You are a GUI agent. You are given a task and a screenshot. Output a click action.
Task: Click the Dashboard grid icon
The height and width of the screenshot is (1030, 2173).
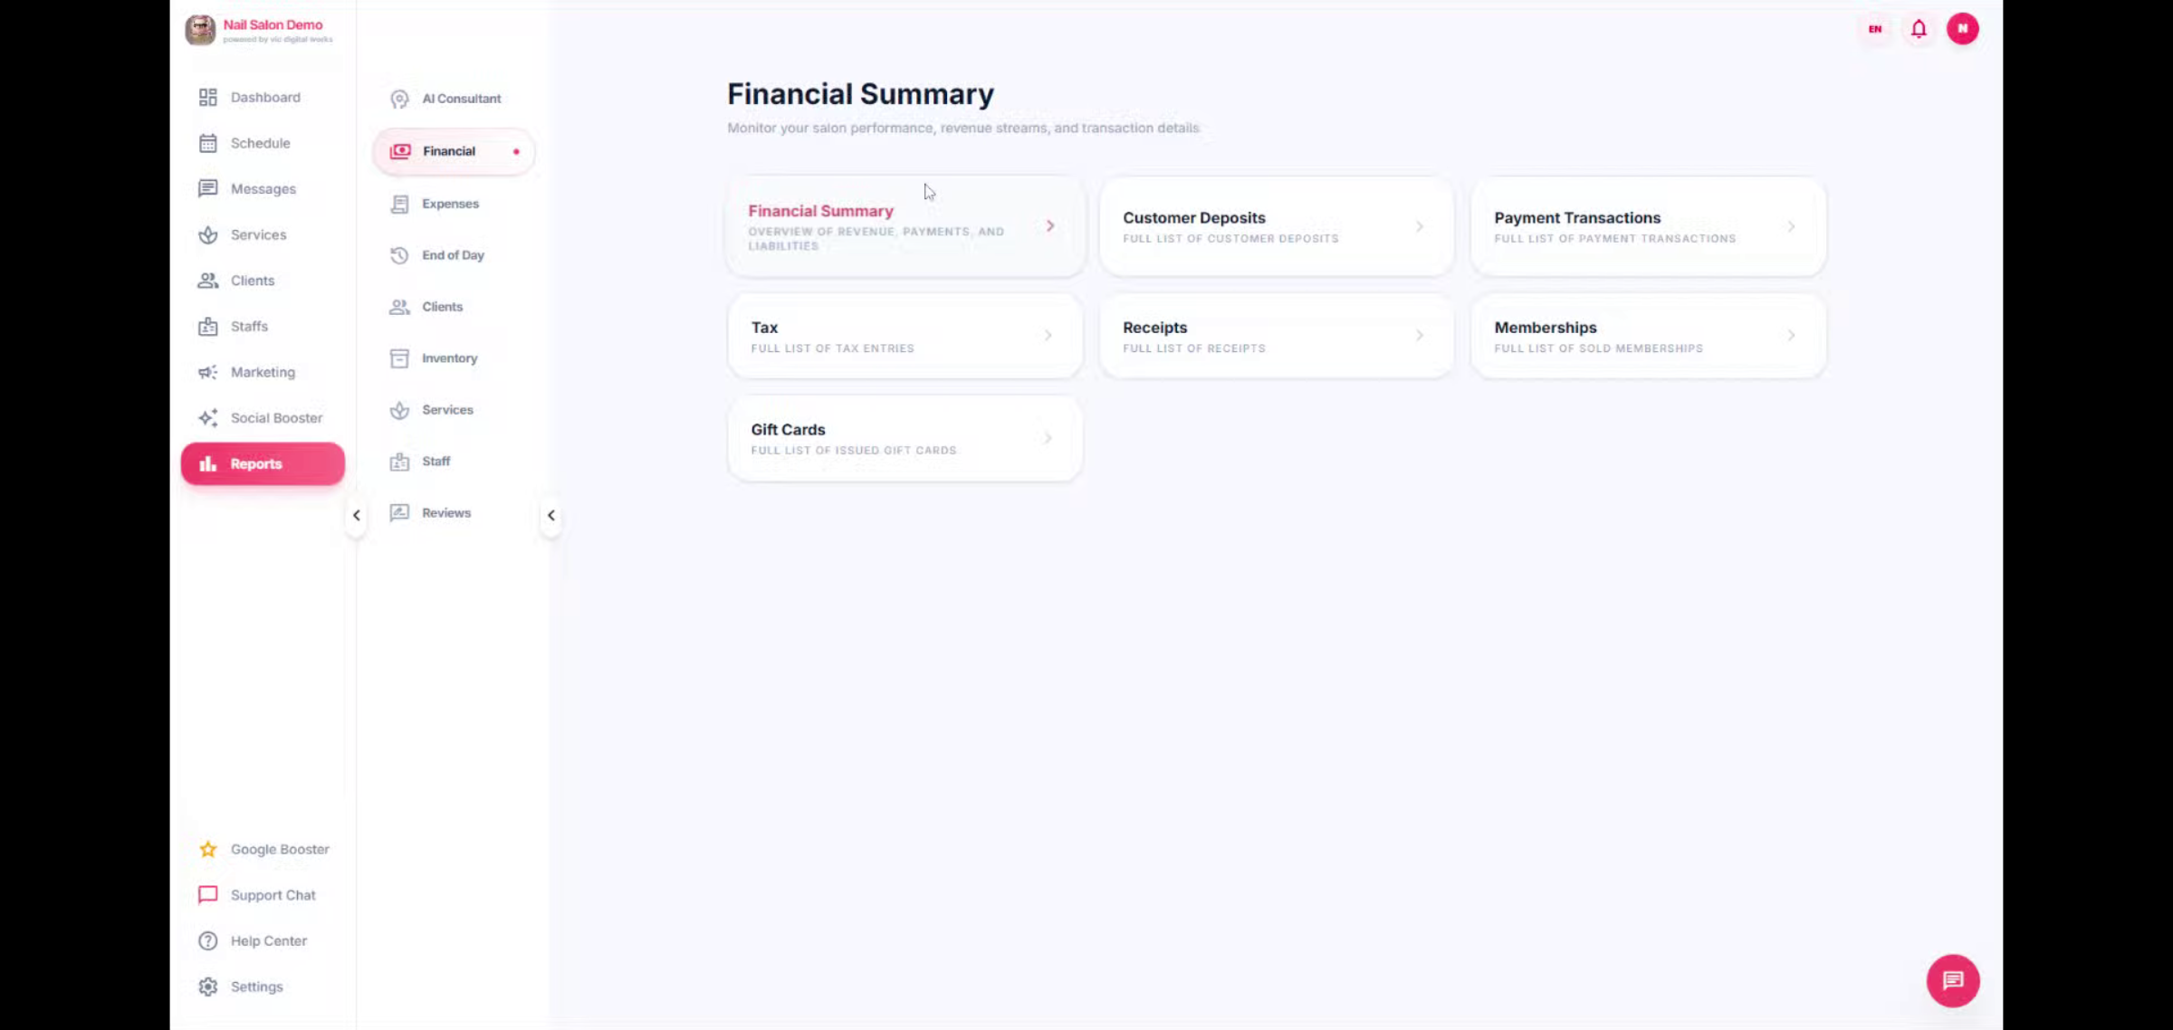[x=208, y=97]
